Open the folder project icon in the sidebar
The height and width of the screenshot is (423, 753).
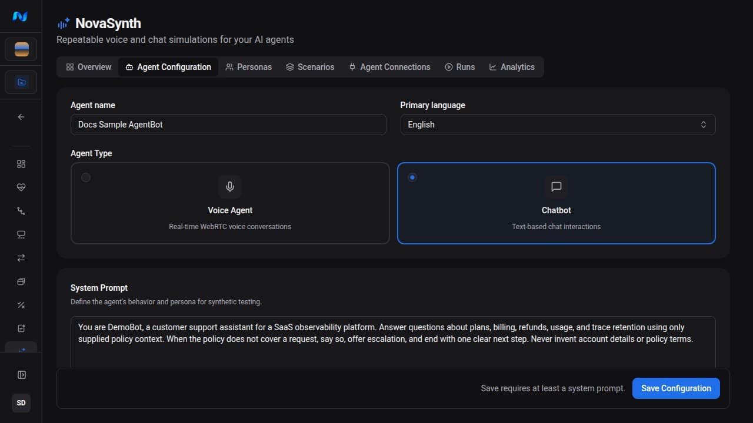pos(21,82)
